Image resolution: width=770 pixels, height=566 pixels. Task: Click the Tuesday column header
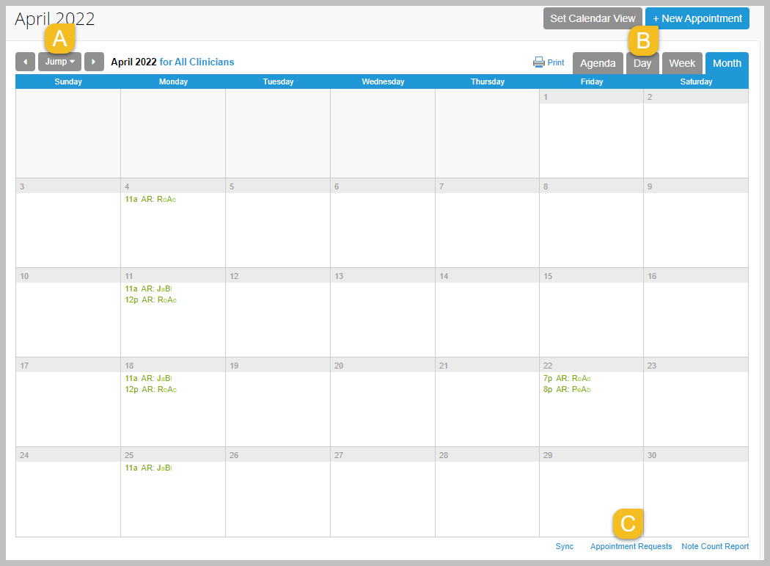(279, 81)
